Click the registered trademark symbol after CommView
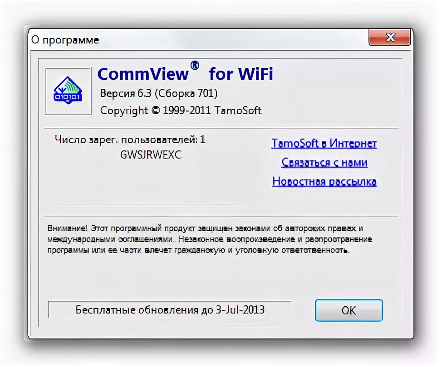Viewport: 442px width, 367px height. point(195,65)
